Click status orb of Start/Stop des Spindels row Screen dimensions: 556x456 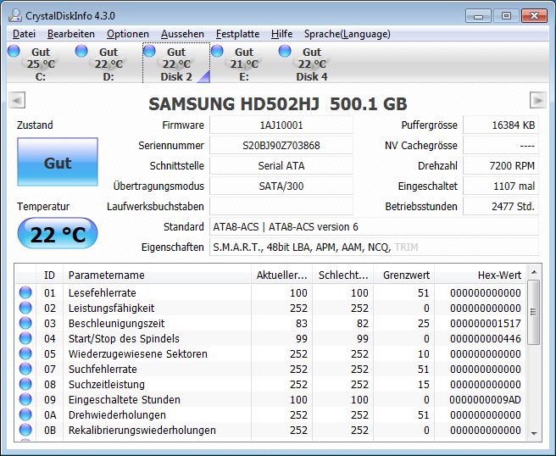pos(25,338)
